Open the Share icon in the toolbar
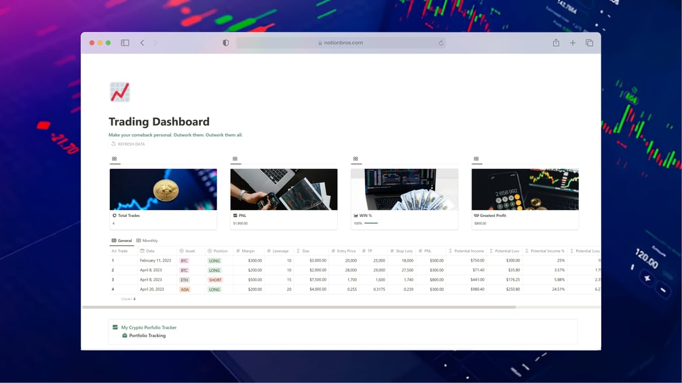Screen dimensions: 682x383 tap(556, 43)
